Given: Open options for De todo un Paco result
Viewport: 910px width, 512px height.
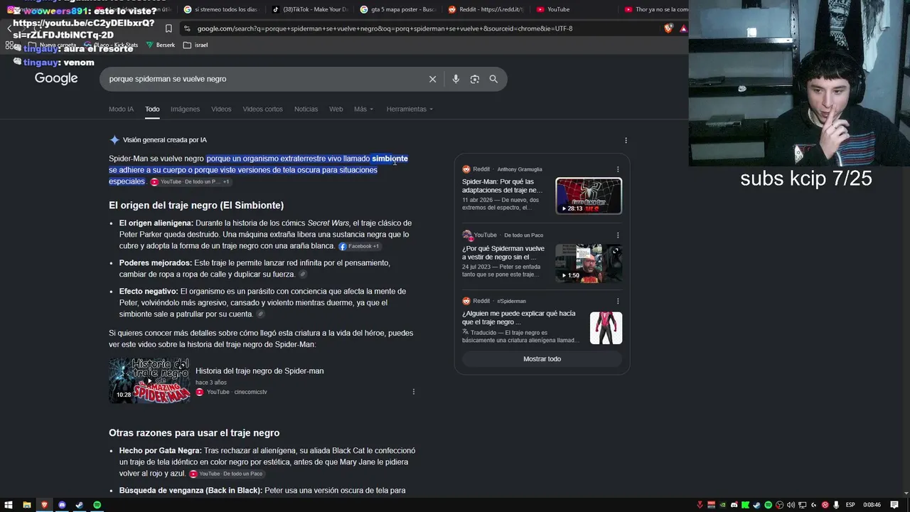Looking at the screenshot, I should tap(618, 235).
